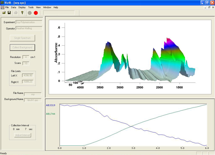
Task: Open the File menu
Action: [7, 8]
